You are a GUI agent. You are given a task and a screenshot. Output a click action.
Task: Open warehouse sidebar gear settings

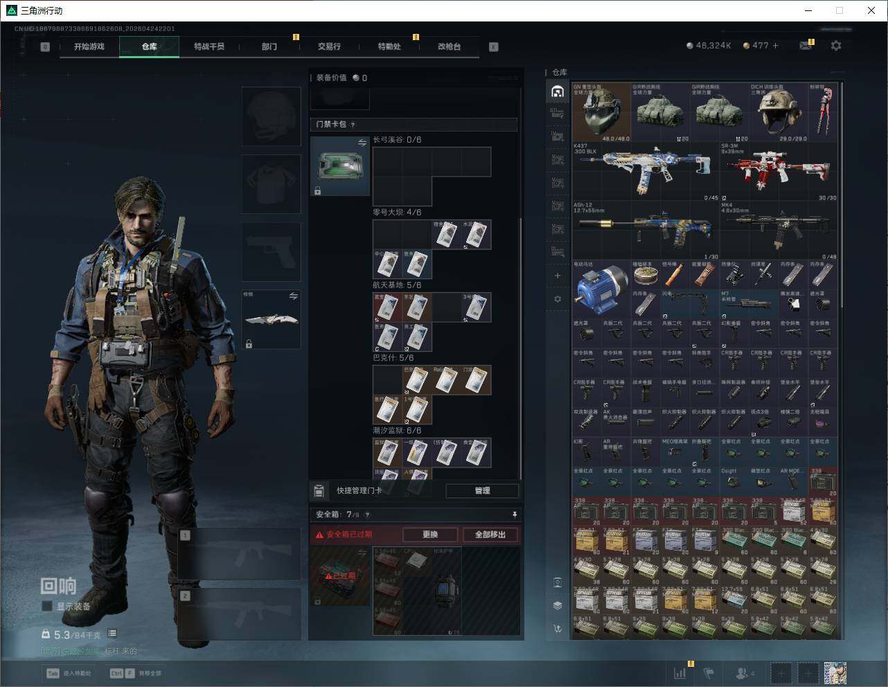click(558, 299)
